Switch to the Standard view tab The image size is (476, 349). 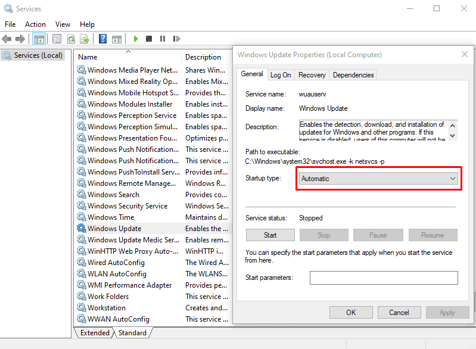click(x=132, y=332)
